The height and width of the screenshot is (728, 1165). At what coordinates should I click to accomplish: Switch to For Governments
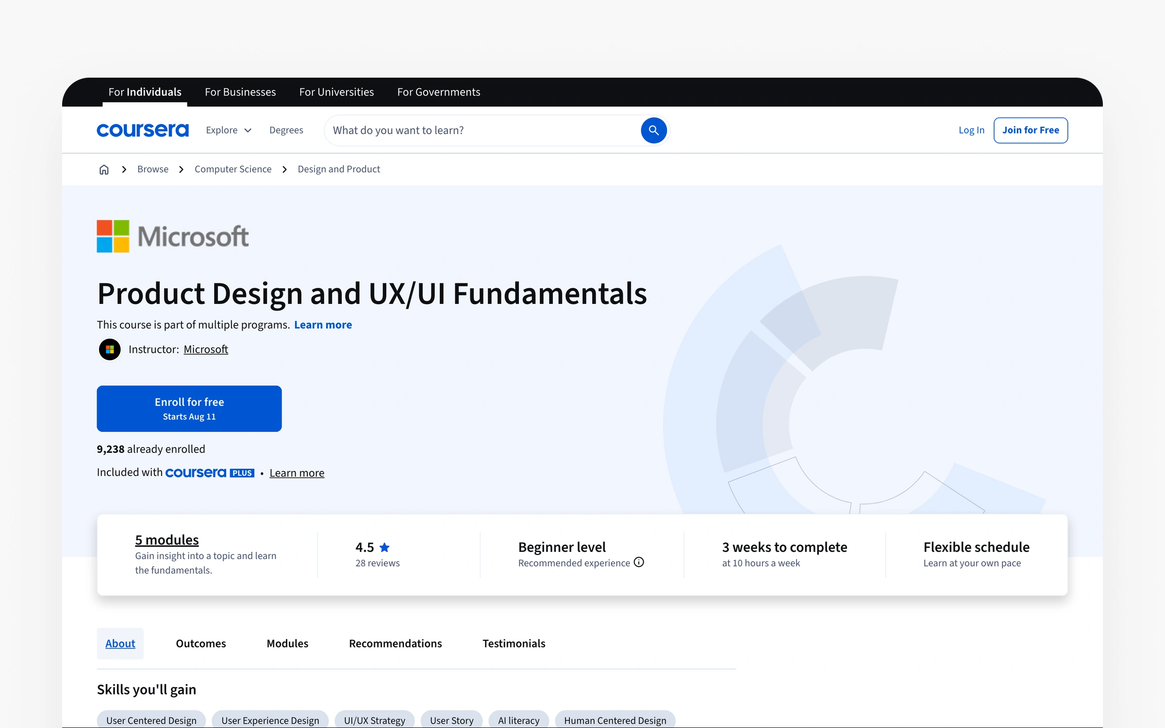click(438, 92)
